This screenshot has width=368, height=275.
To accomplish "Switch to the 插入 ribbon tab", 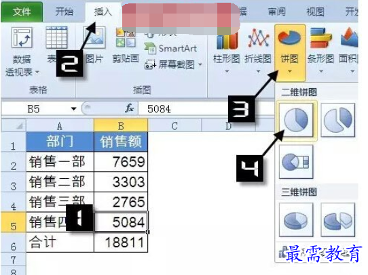I will pos(103,12).
